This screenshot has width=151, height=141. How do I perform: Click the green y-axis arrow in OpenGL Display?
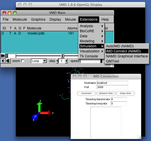click(x=39, y=107)
